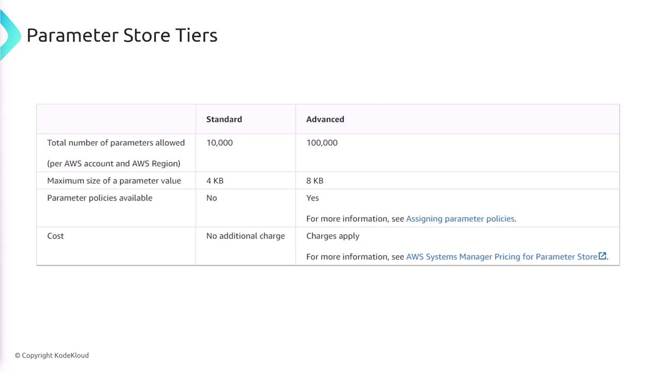Select the Charges apply text

click(333, 236)
